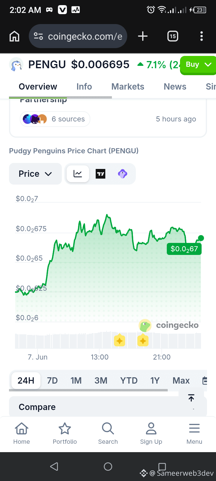This screenshot has height=481, width=216.
Task: Expand the green Buy dropdown
Action: click(x=198, y=65)
